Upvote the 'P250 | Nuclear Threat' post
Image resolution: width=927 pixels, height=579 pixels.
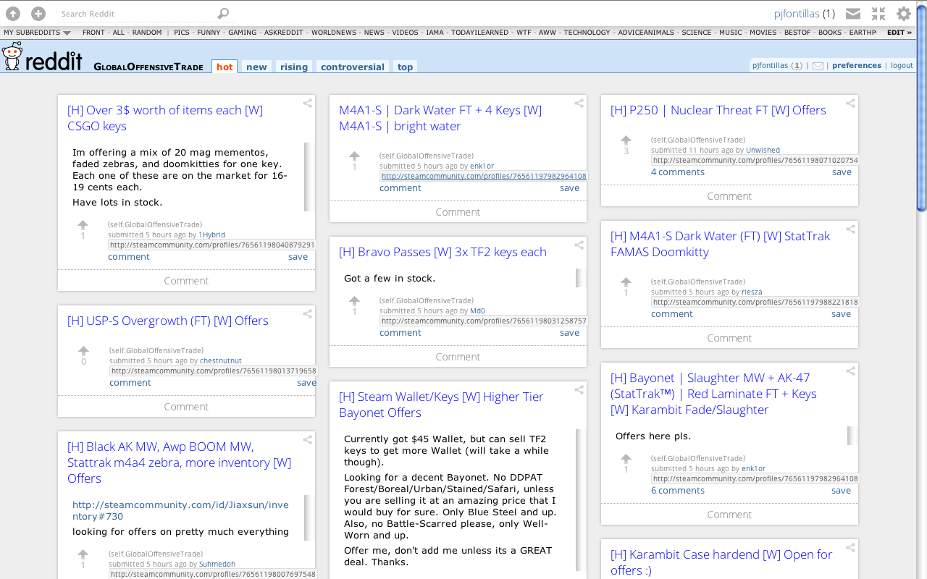pos(626,140)
